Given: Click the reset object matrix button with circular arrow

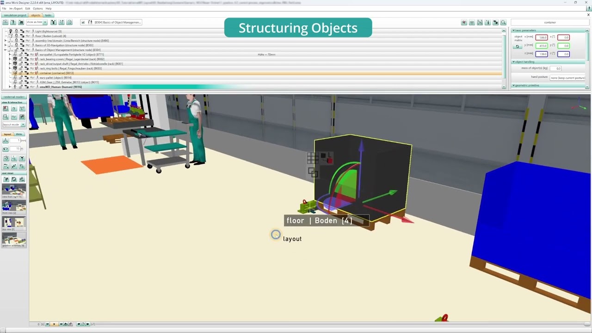Looking at the screenshot, I should click(518, 46).
